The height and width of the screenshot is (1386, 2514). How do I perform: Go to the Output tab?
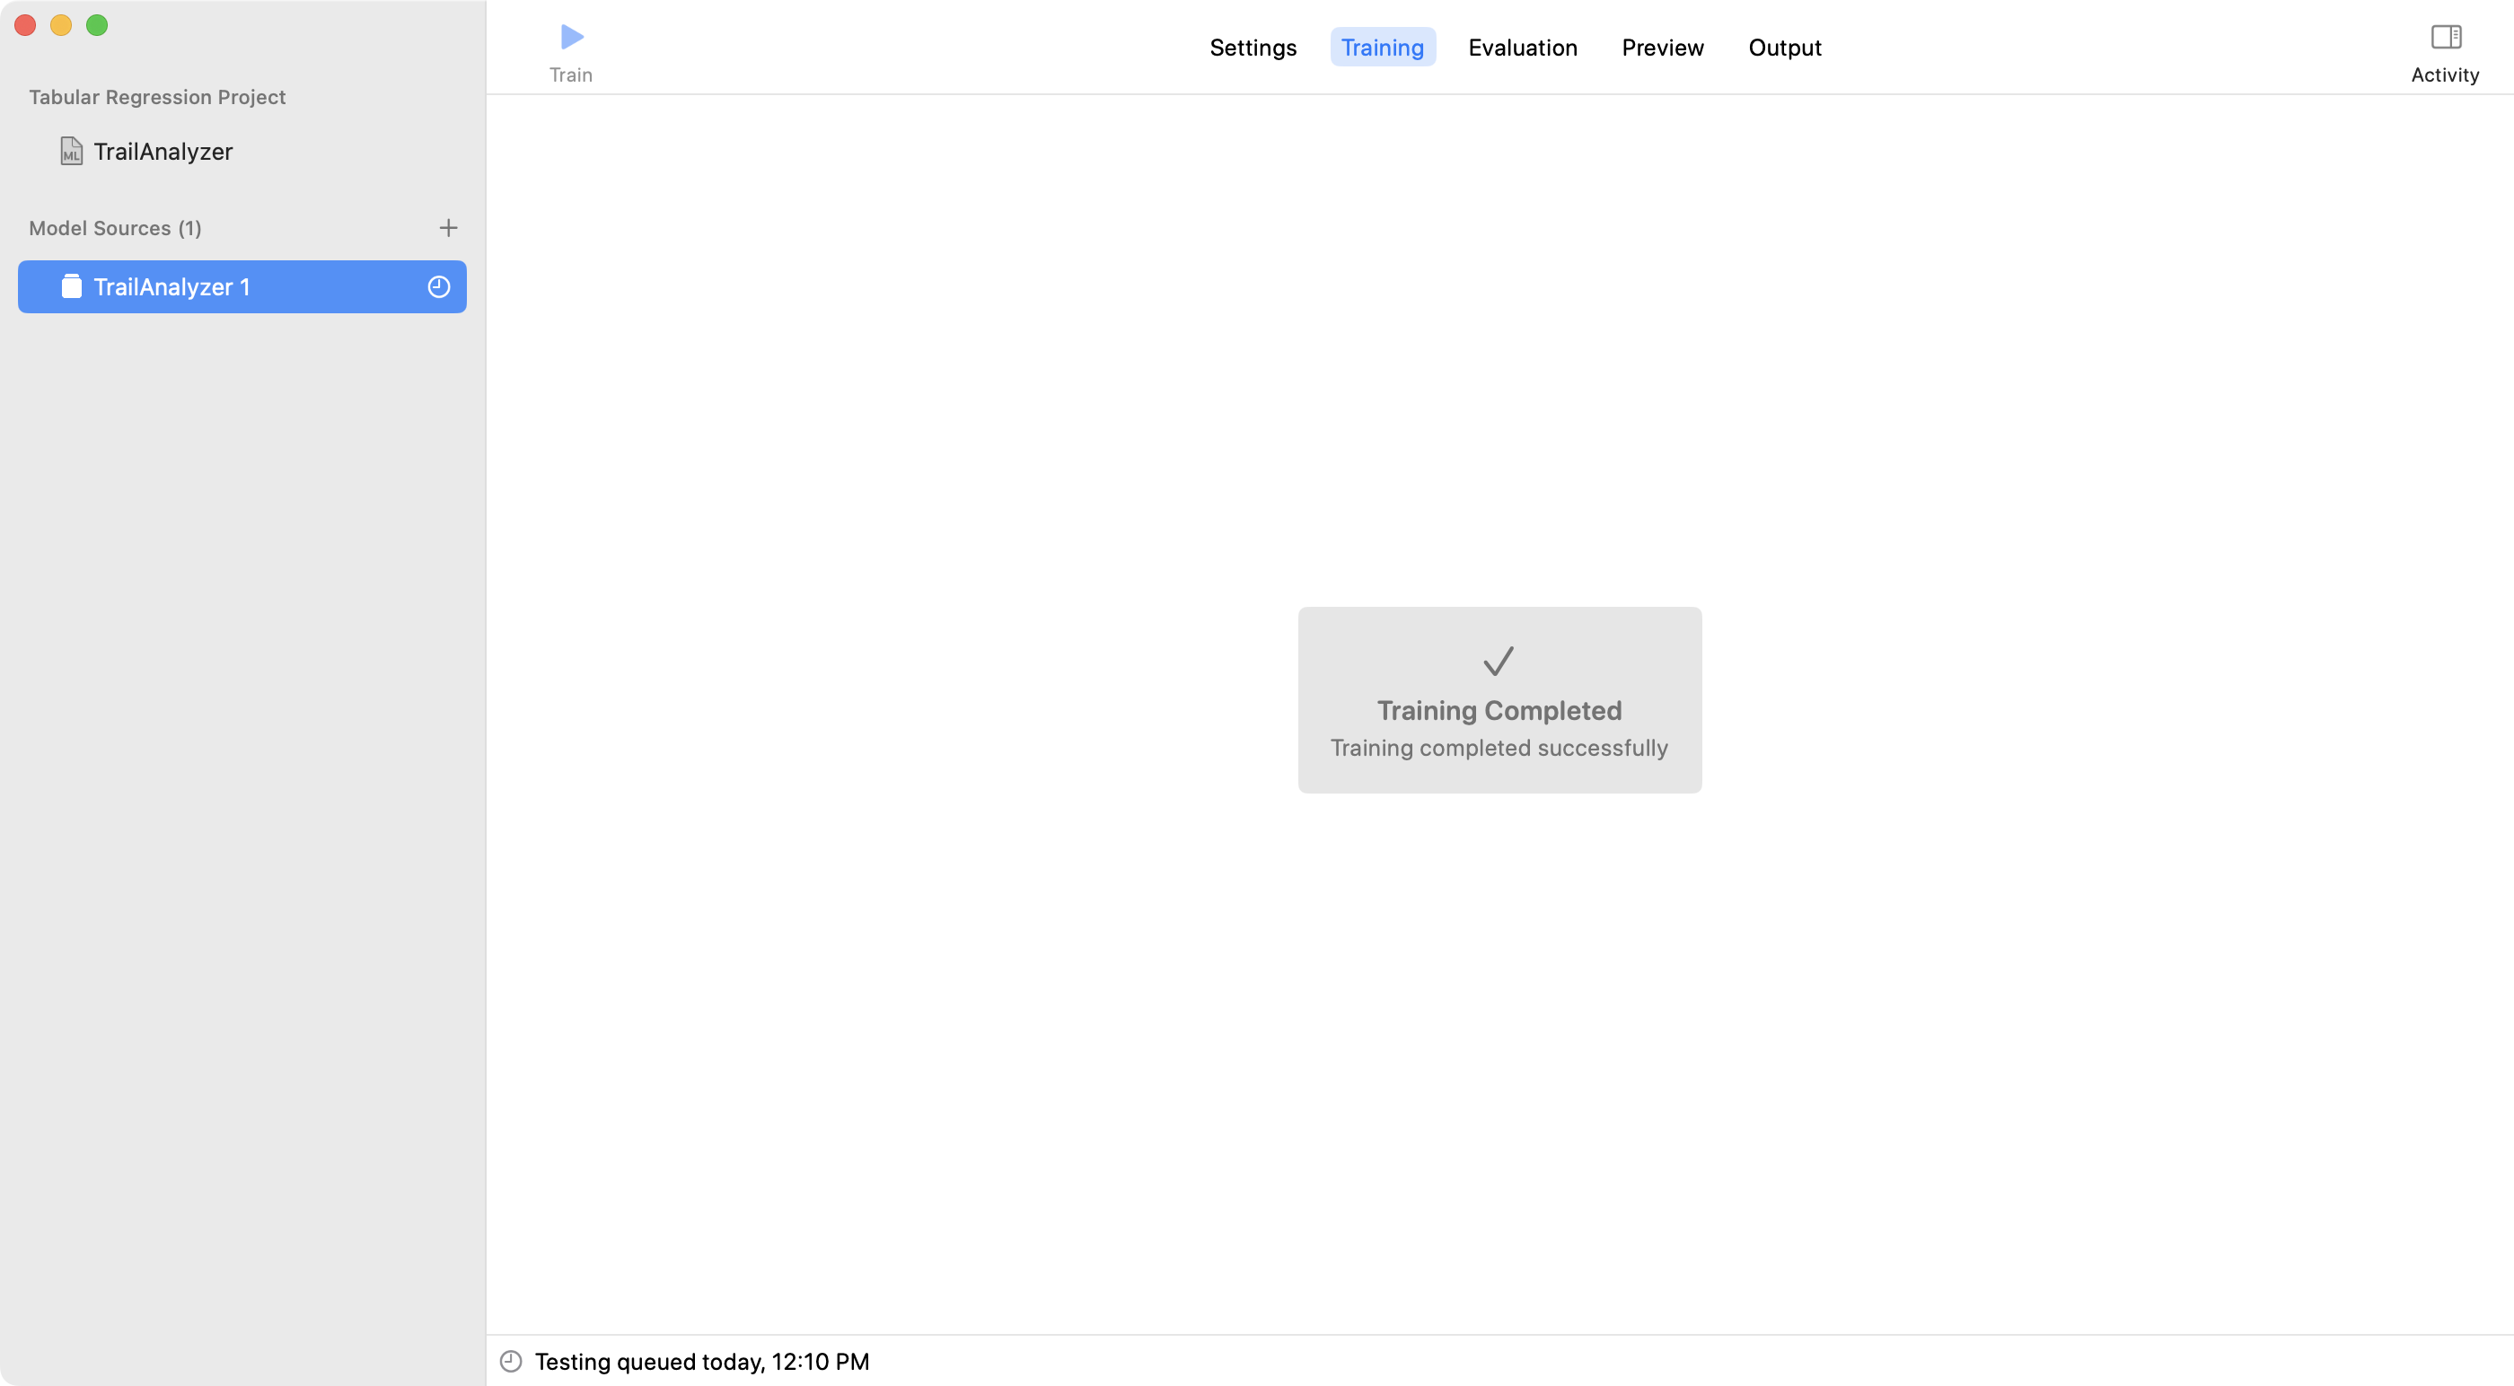tap(1784, 47)
